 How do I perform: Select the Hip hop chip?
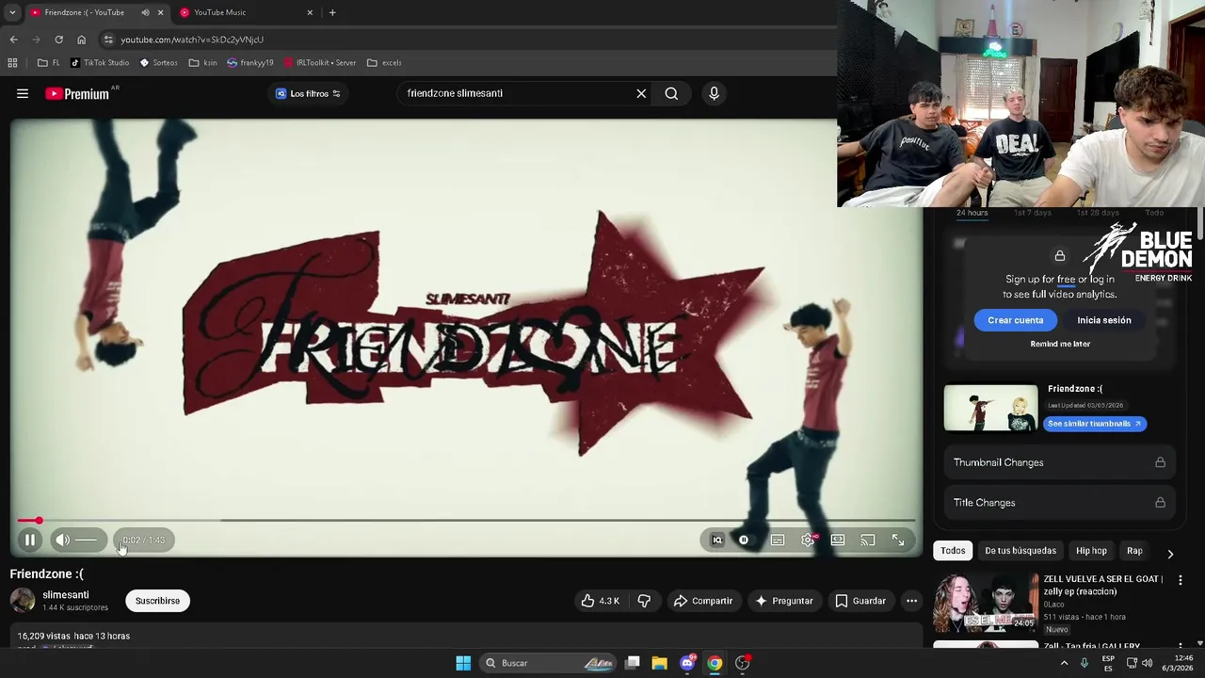tap(1091, 551)
